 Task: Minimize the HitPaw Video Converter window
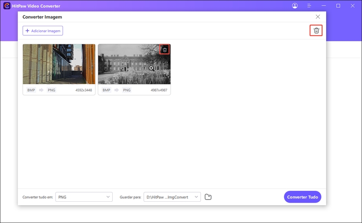click(x=324, y=6)
